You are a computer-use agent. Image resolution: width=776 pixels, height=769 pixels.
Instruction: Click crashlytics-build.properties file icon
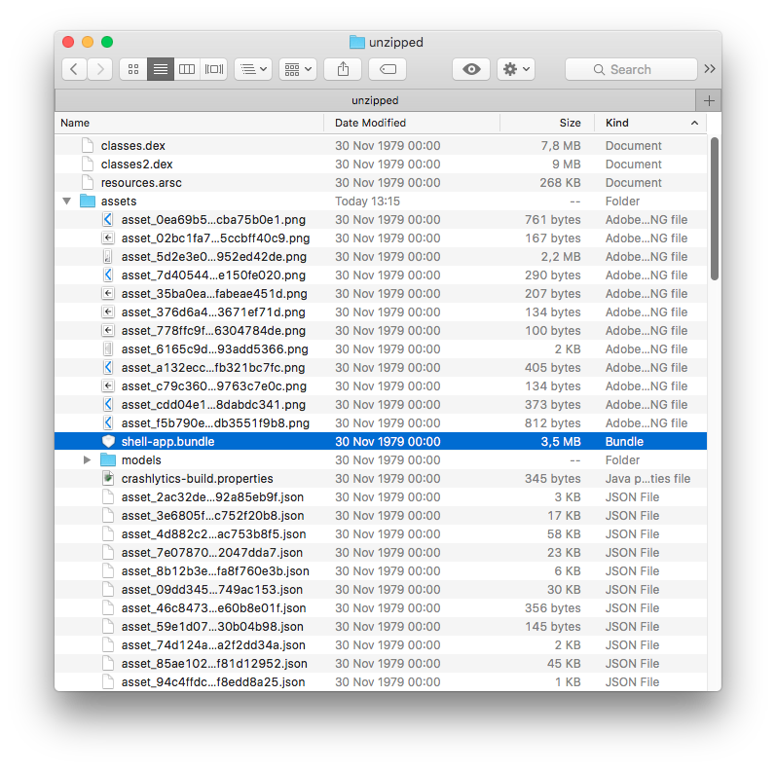108,479
